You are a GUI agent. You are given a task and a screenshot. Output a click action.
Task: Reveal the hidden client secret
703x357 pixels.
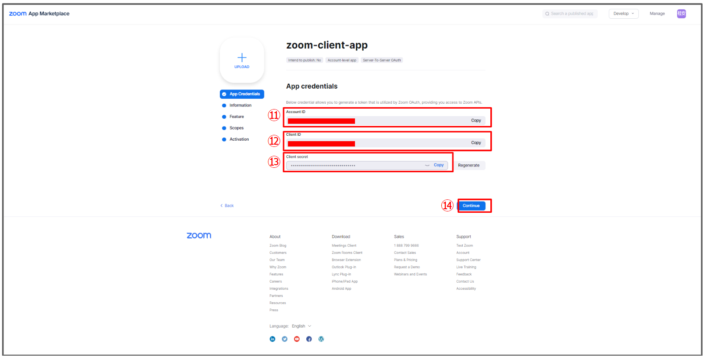pyautogui.click(x=427, y=165)
